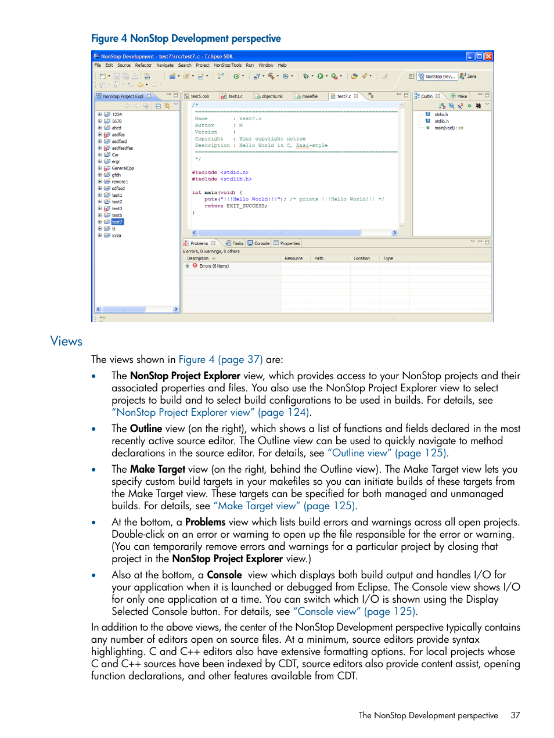
Task: Click the group includes icon in Outline toolbar
Action: (479, 106)
